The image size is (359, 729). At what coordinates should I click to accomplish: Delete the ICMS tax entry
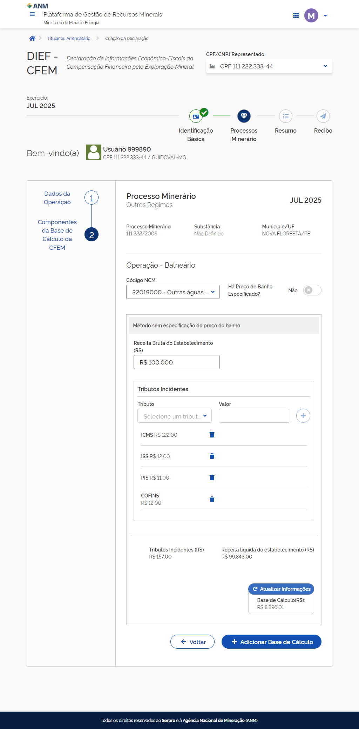(x=212, y=435)
